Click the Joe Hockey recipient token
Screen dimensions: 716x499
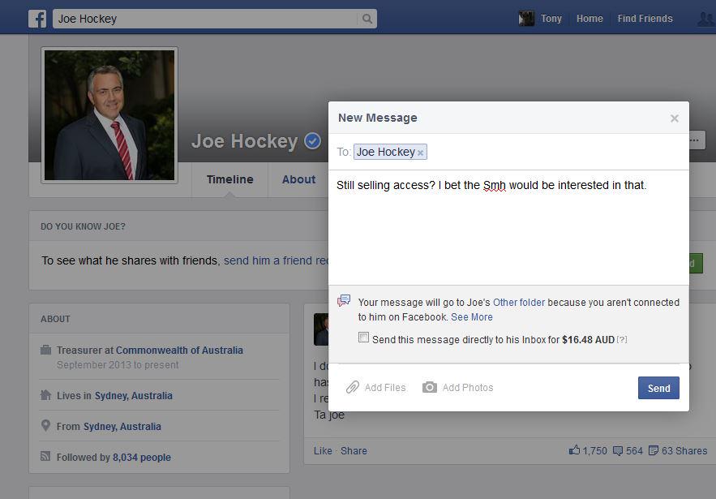pyautogui.click(x=390, y=152)
